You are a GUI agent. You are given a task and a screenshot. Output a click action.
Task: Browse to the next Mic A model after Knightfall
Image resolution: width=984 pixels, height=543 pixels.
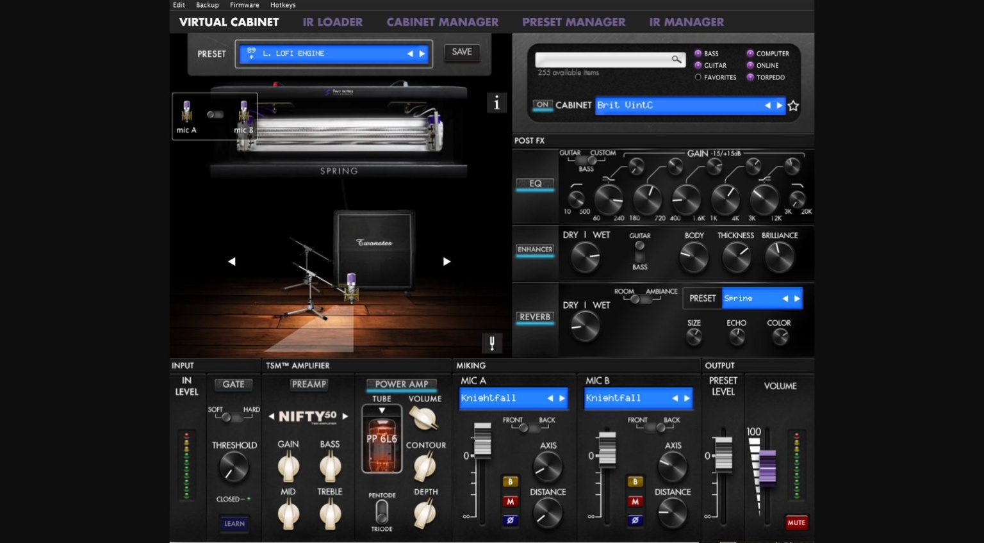pyautogui.click(x=561, y=398)
